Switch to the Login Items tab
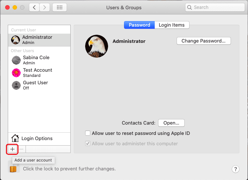Screen dimensions: 248x180 click(x=172, y=25)
